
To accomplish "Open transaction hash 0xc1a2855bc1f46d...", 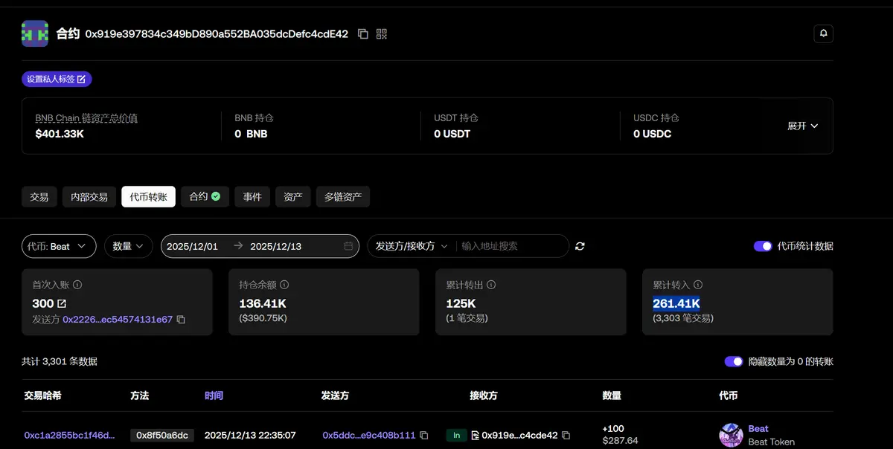I will (70, 435).
